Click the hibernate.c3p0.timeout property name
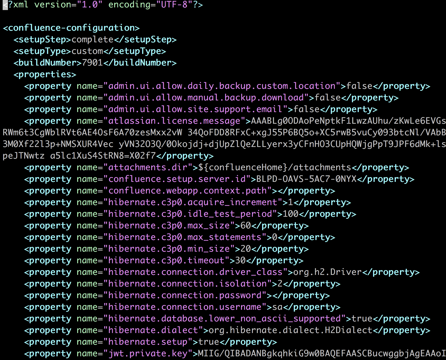The image size is (446, 360). click(166, 260)
